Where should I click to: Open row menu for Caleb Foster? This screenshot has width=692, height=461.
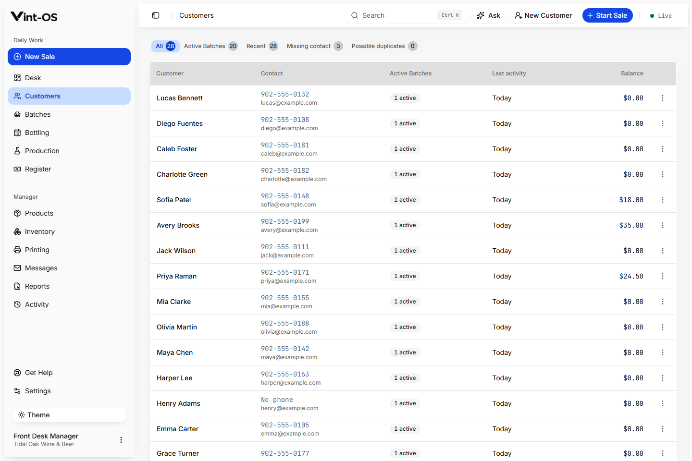(x=663, y=149)
